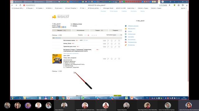This screenshot has width=199, height=111.
Task: Open the product URL link under the "Кастрюля" title
Action: click(x=71, y=53)
